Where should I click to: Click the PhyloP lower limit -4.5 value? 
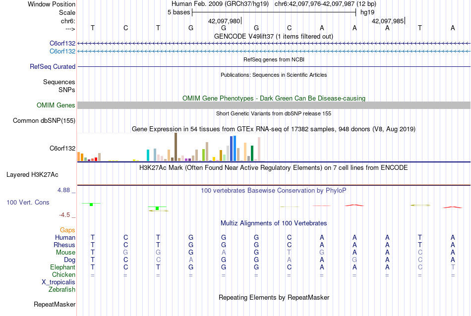64,215
